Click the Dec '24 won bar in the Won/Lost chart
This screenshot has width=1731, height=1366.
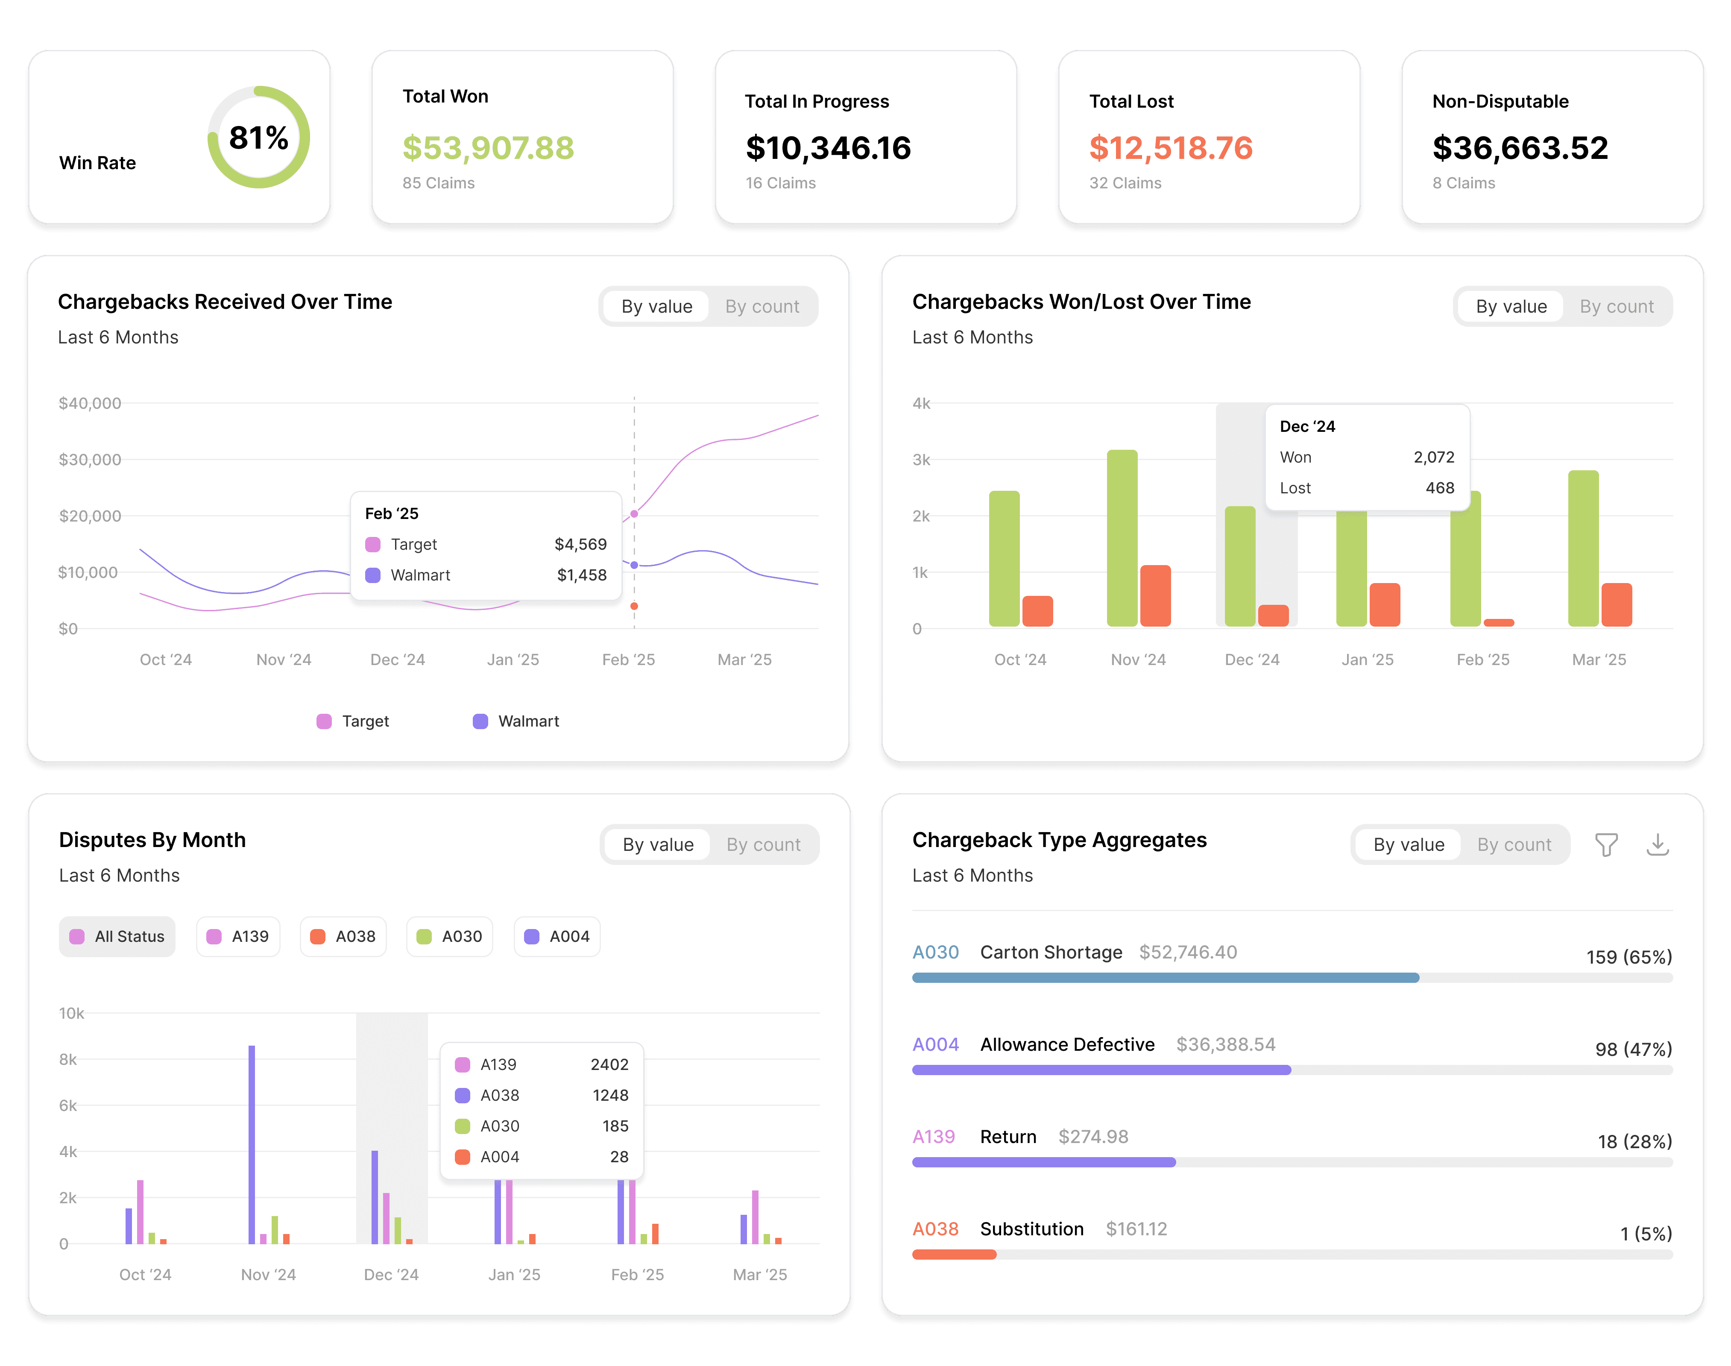click(x=1240, y=566)
